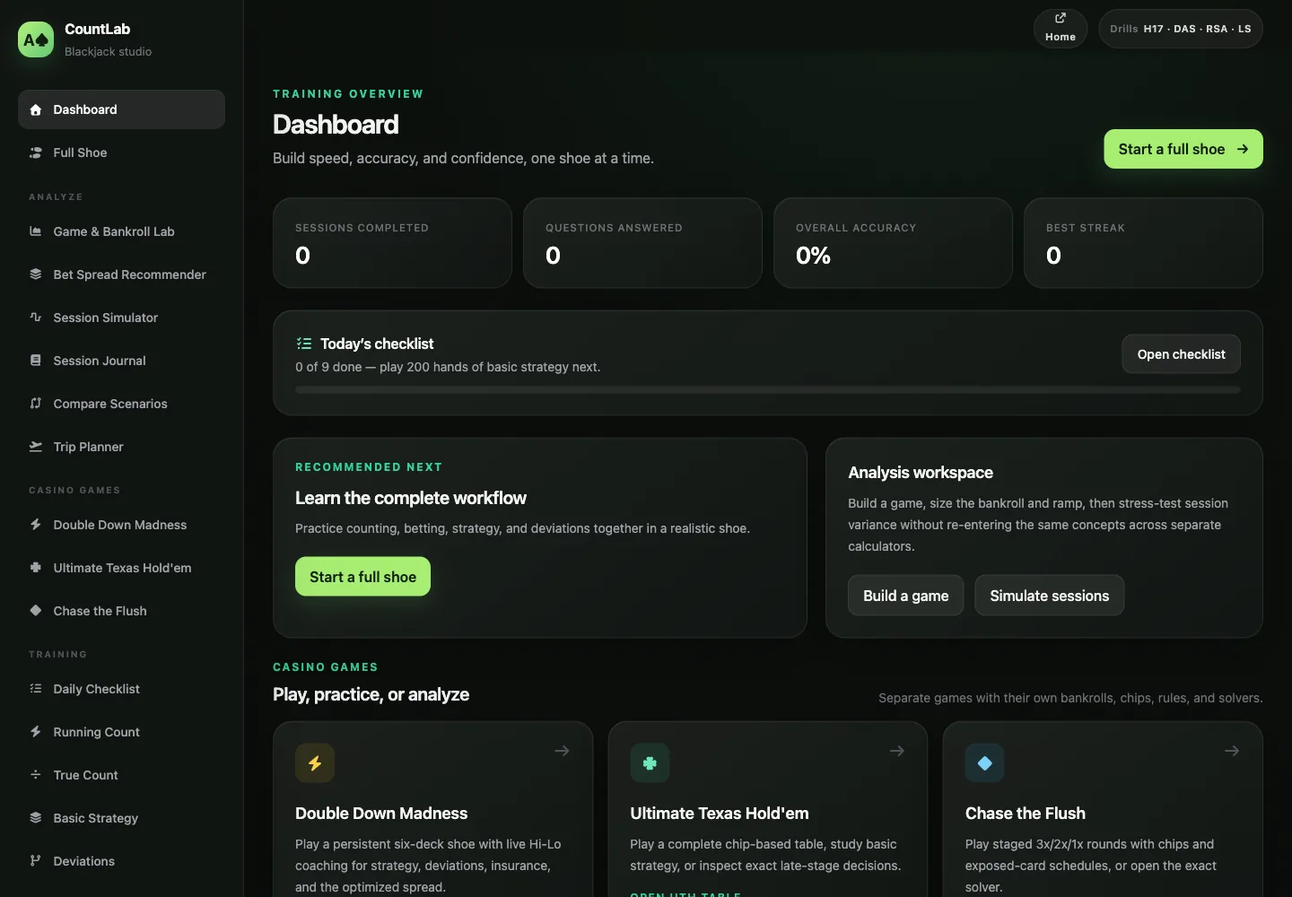1292x897 pixels.
Task: Click the Drills H17 DAS RSA LS pill
Action: pyautogui.click(x=1181, y=29)
